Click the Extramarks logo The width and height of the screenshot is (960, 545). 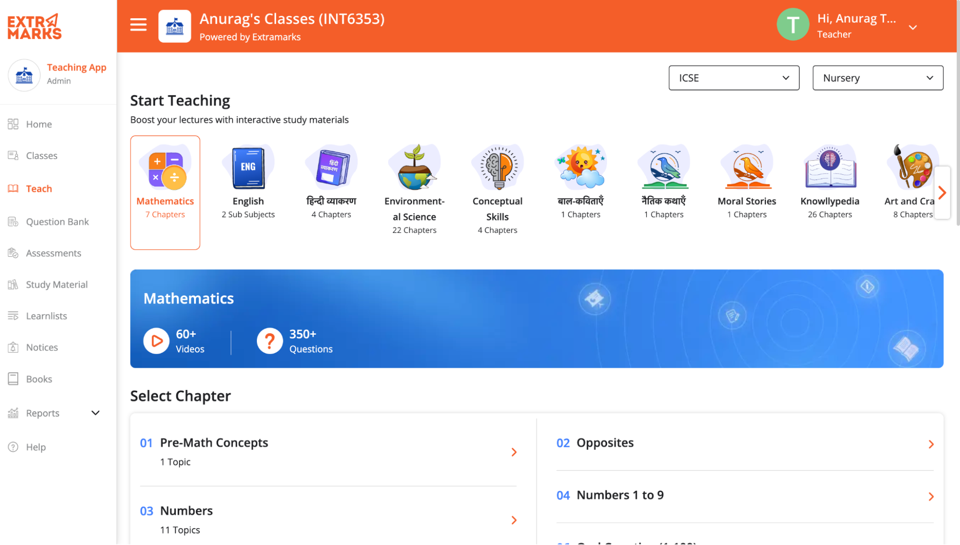tap(35, 26)
